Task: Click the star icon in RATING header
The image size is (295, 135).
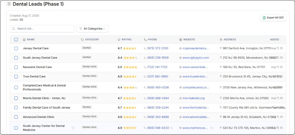Action: coord(119,40)
